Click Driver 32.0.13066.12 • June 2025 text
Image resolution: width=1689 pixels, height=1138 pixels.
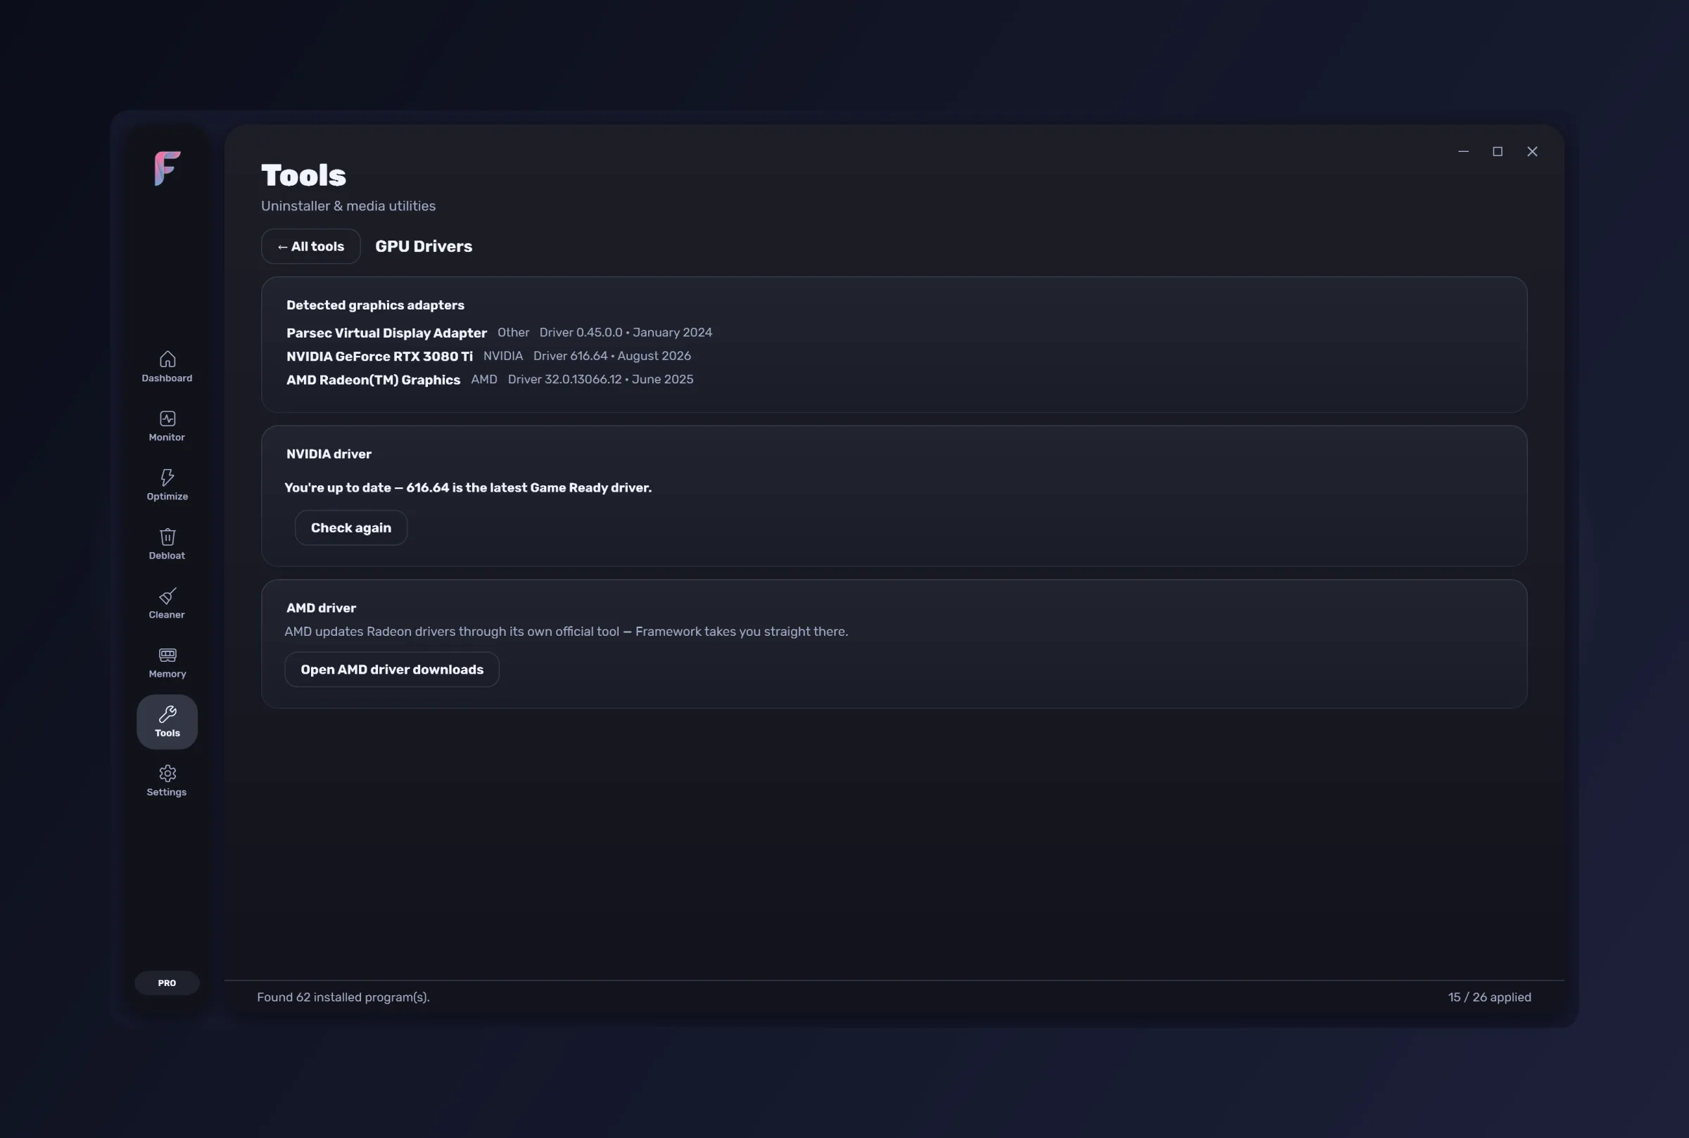coord(600,380)
